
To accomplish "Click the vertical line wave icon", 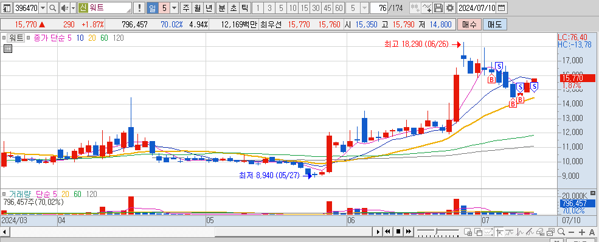I will pos(519,232).
